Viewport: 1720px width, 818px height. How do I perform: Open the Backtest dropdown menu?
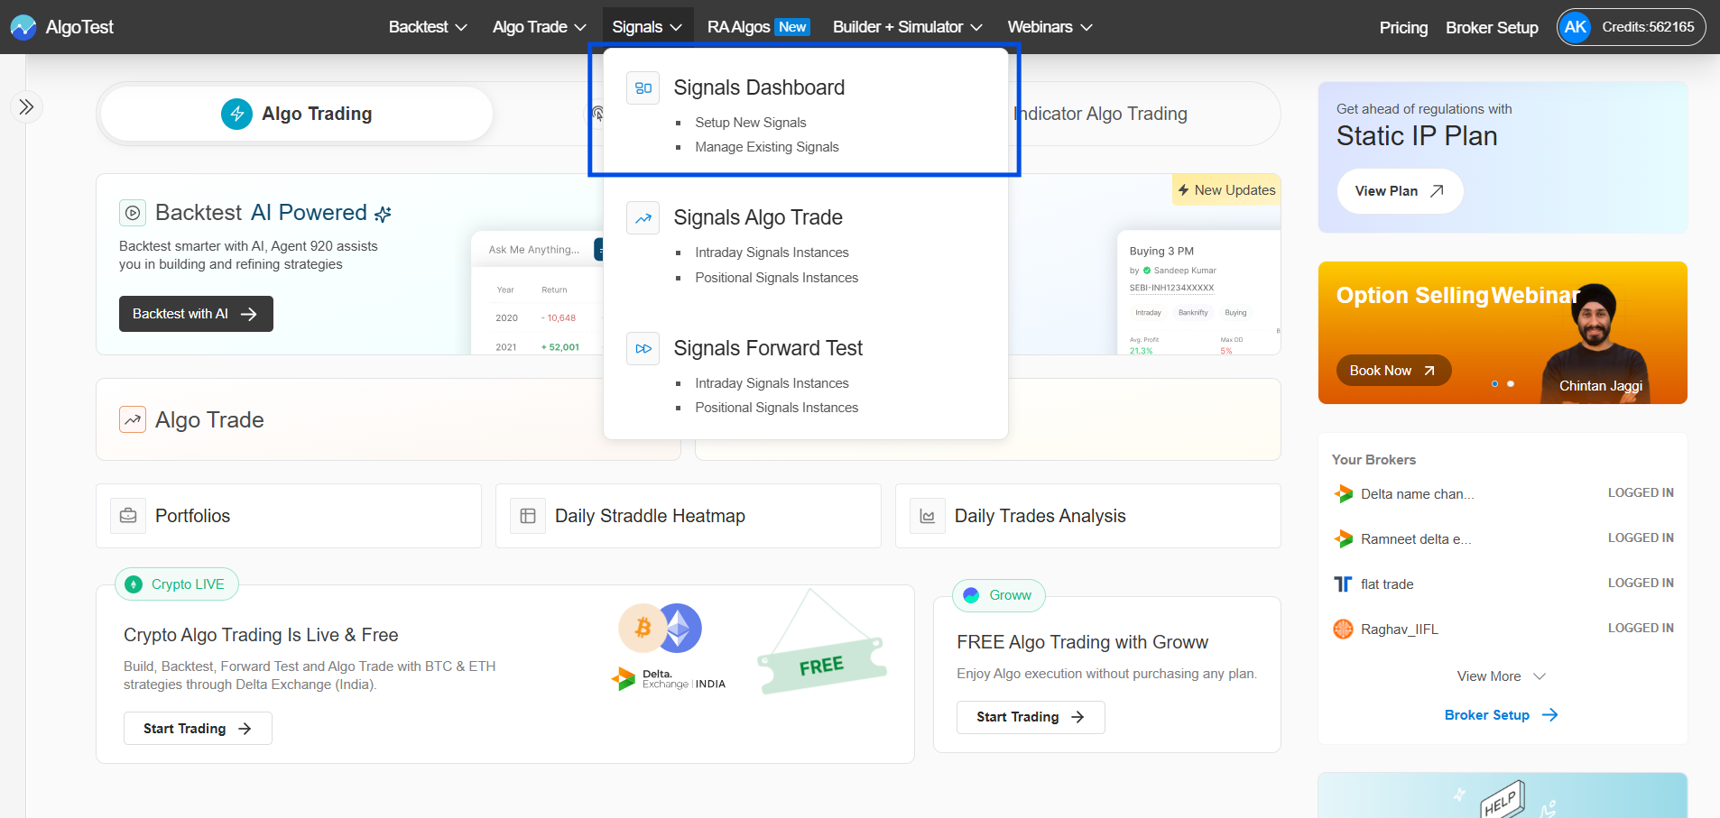click(x=427, y=27)
